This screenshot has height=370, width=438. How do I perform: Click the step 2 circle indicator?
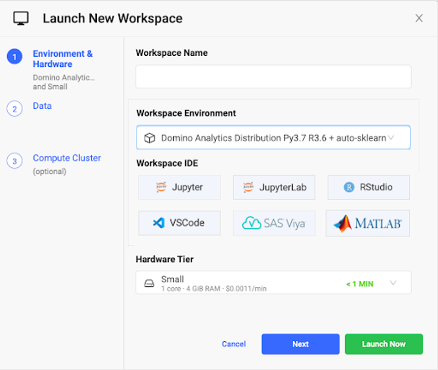pos(15,109)
